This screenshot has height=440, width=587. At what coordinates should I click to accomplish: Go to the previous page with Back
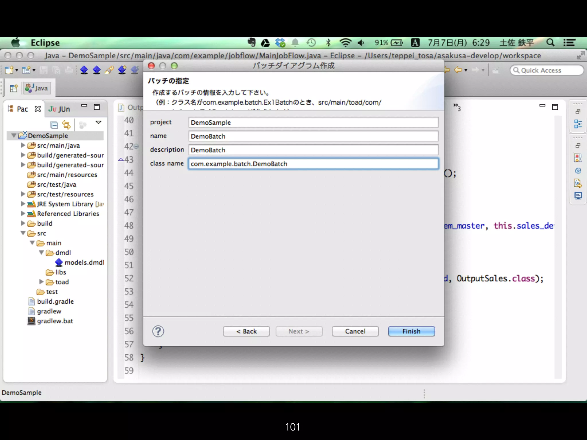click(x=246, y=331)
